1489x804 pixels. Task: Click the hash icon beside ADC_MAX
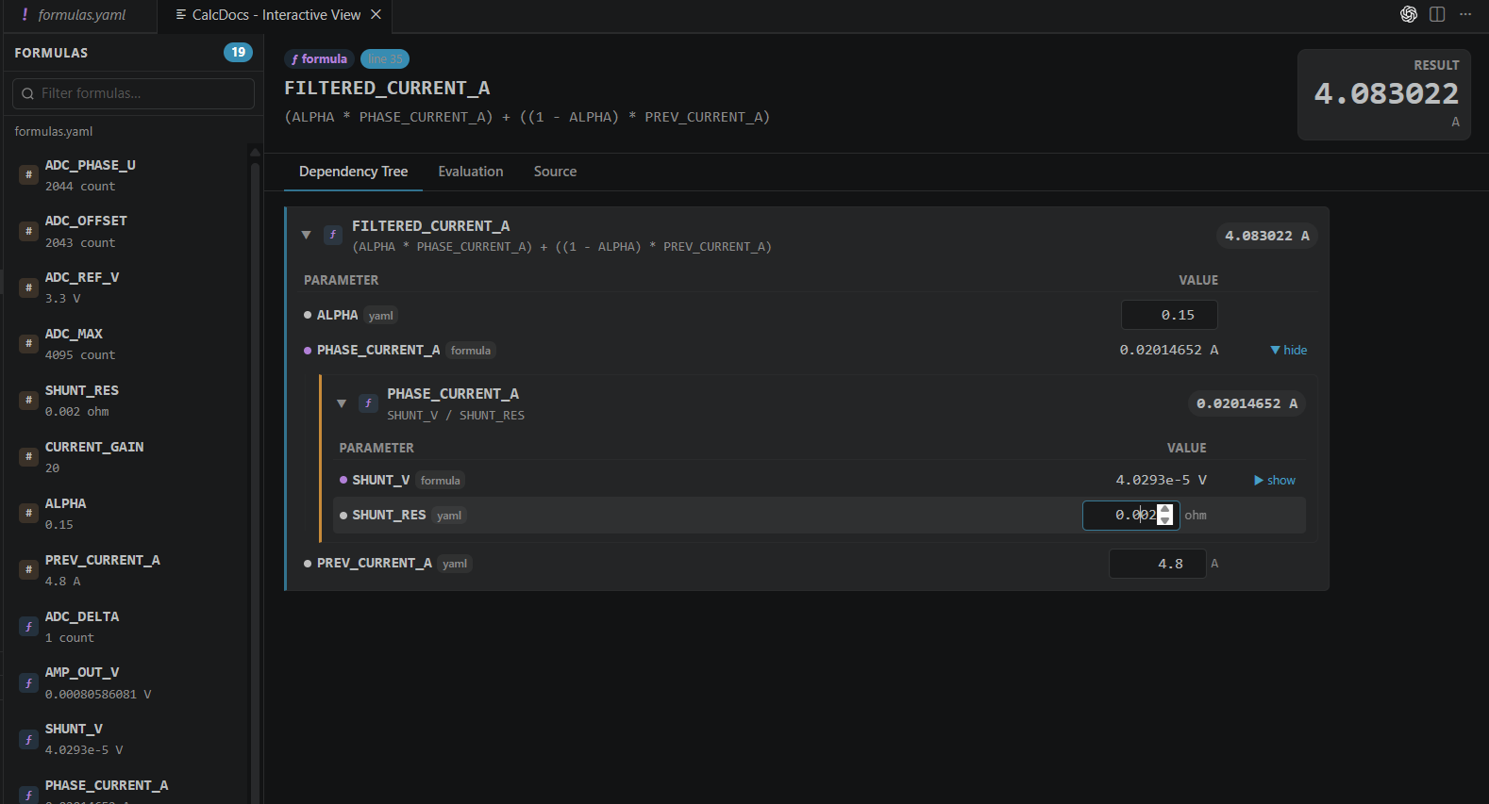click(29, 344)
